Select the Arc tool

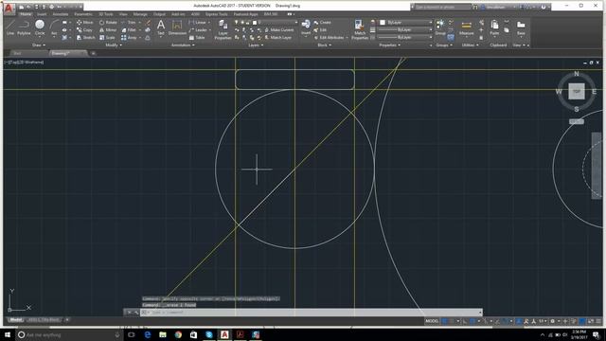click(x=54, y=27)
